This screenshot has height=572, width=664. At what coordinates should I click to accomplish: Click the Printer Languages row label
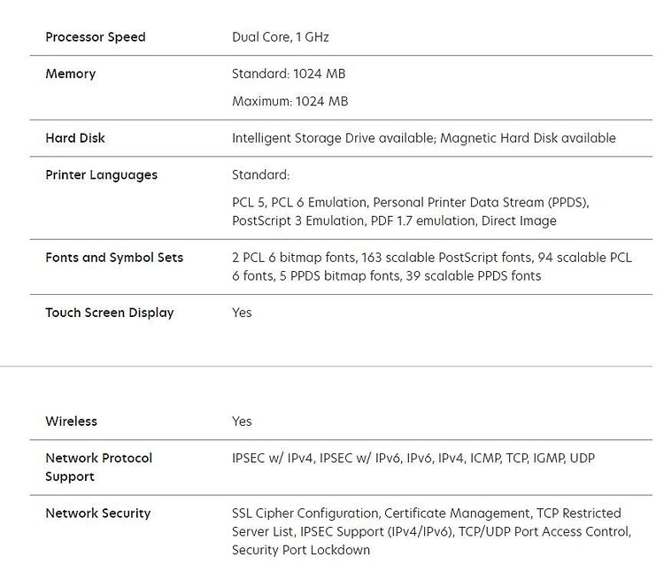[101, 174]
